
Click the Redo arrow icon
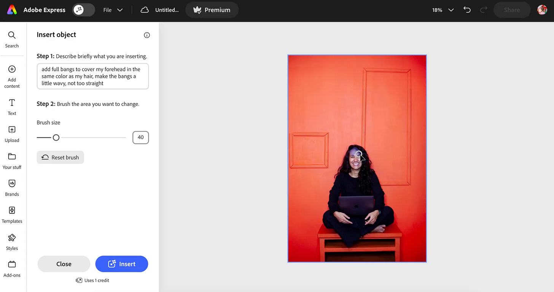484,10
